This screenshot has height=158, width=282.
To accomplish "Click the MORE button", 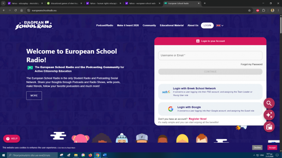I will coord(34,96).
